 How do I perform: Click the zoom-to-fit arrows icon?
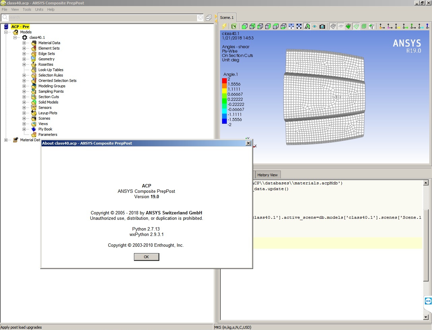pyautogui.click(x=291, y=26)
